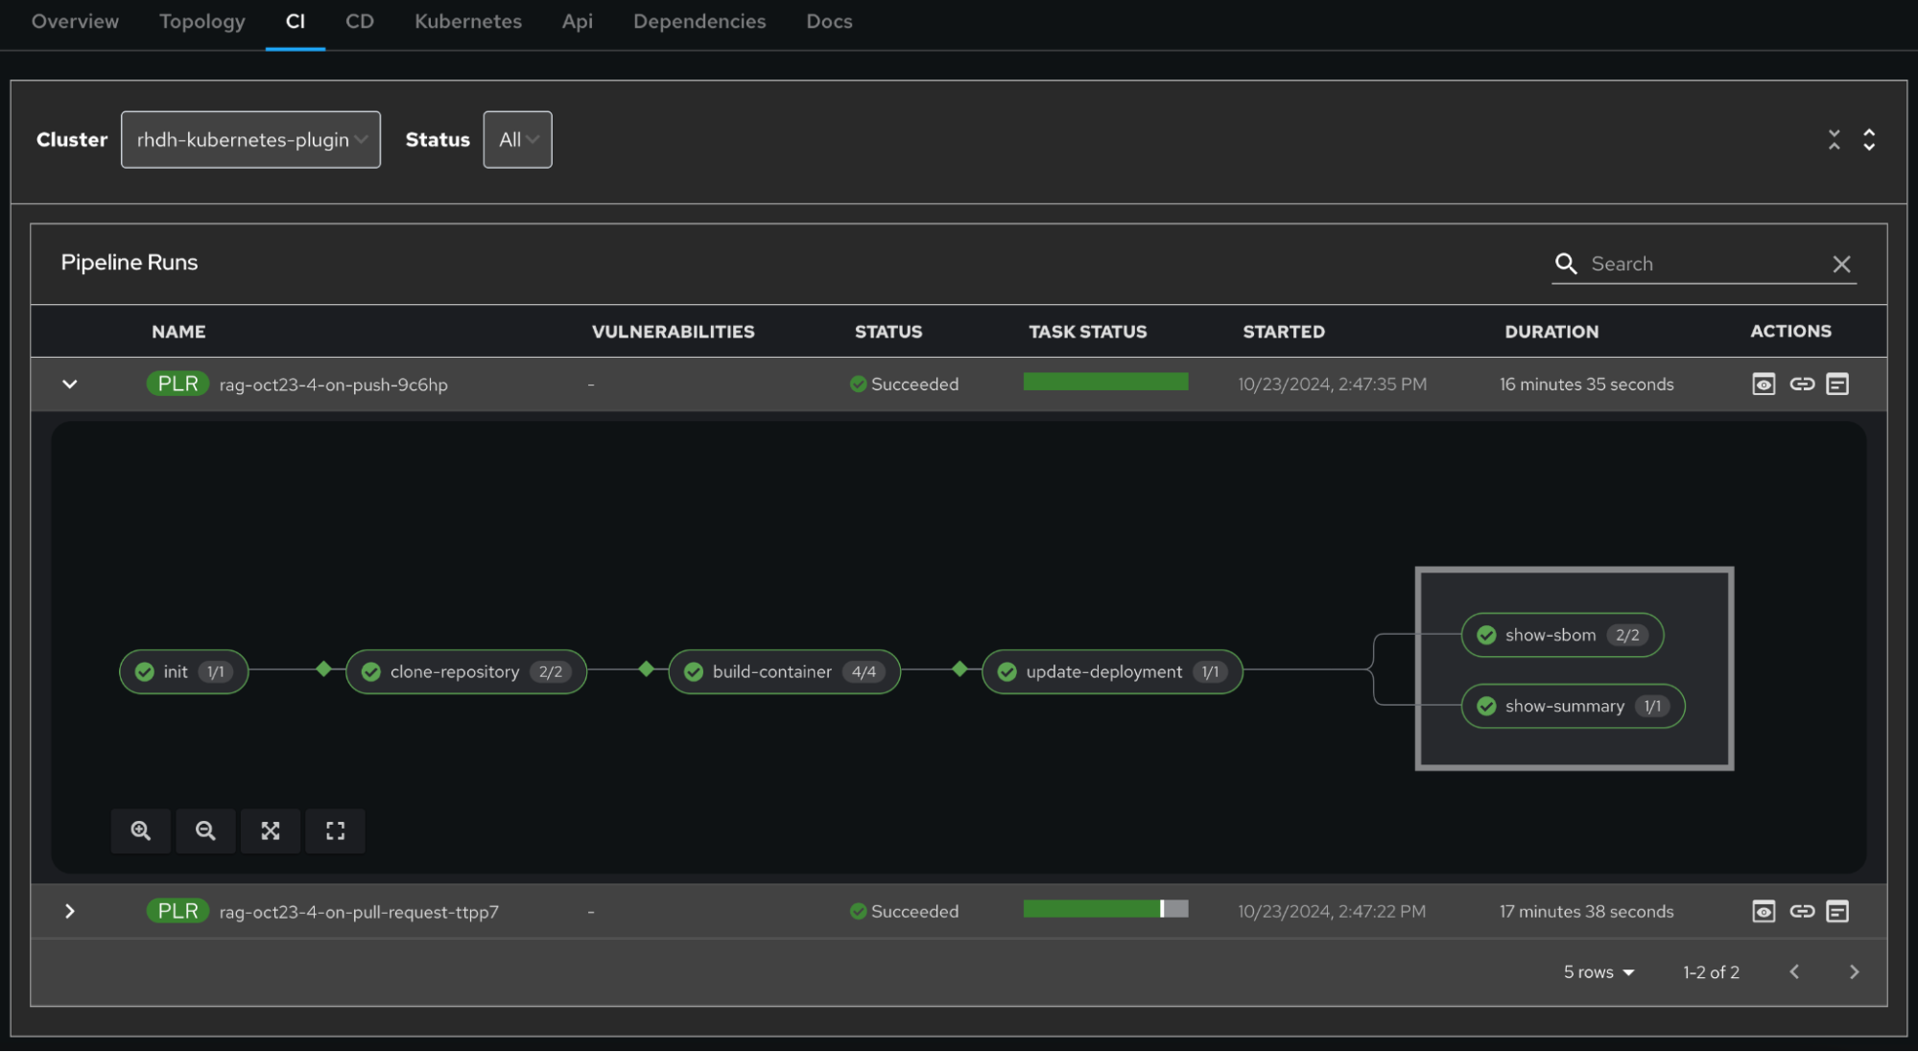Click duration 17 minutes 38 seconds
This screenshot has height=1052, width=1918.
pos(1586,912)
